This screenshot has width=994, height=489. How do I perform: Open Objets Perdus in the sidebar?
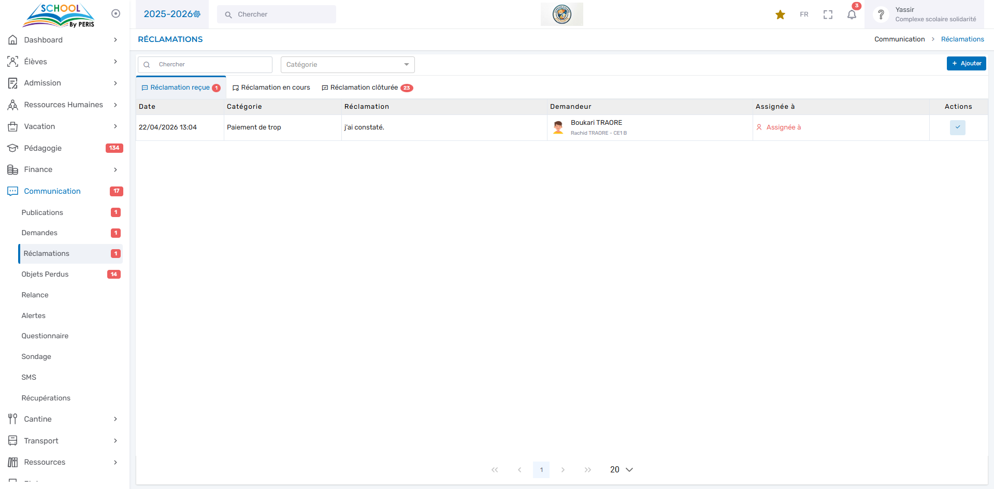click(45, 274)
